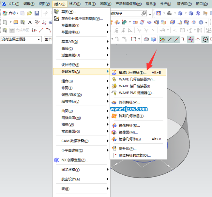Toggle the Pole snap option
Image resolution: width=212 pixels, height=197 pixels.
pyautogui.click(x=191, y=39)
